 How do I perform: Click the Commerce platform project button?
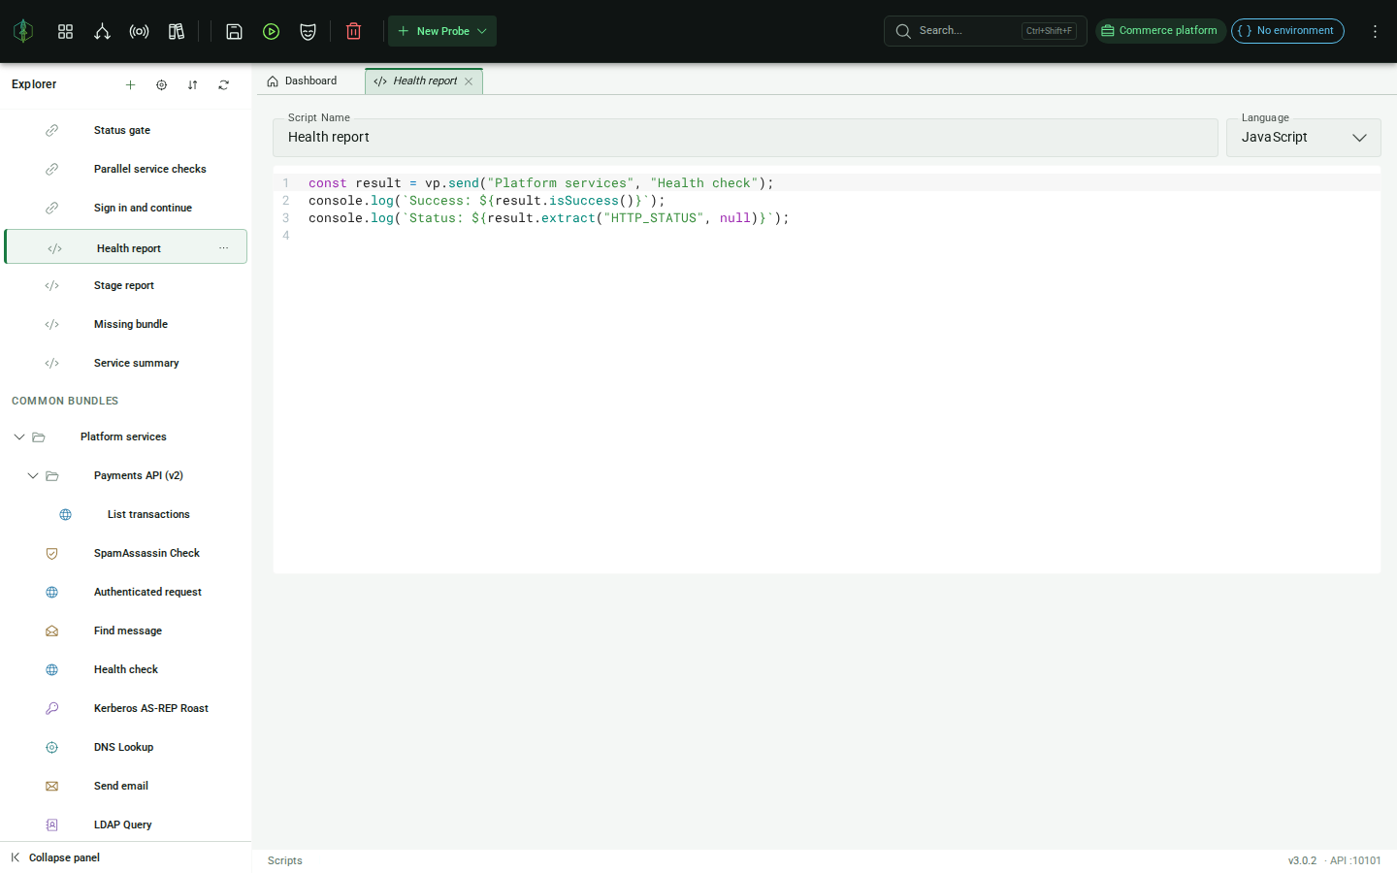click(1160, 31)
